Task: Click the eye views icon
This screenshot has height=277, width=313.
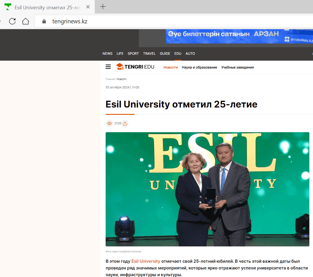Action: pyautogui.click(x=109, y=123)
